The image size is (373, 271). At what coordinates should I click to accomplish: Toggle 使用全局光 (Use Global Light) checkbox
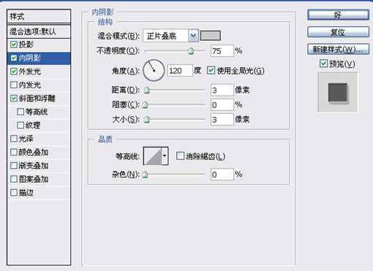pos(211,71)
